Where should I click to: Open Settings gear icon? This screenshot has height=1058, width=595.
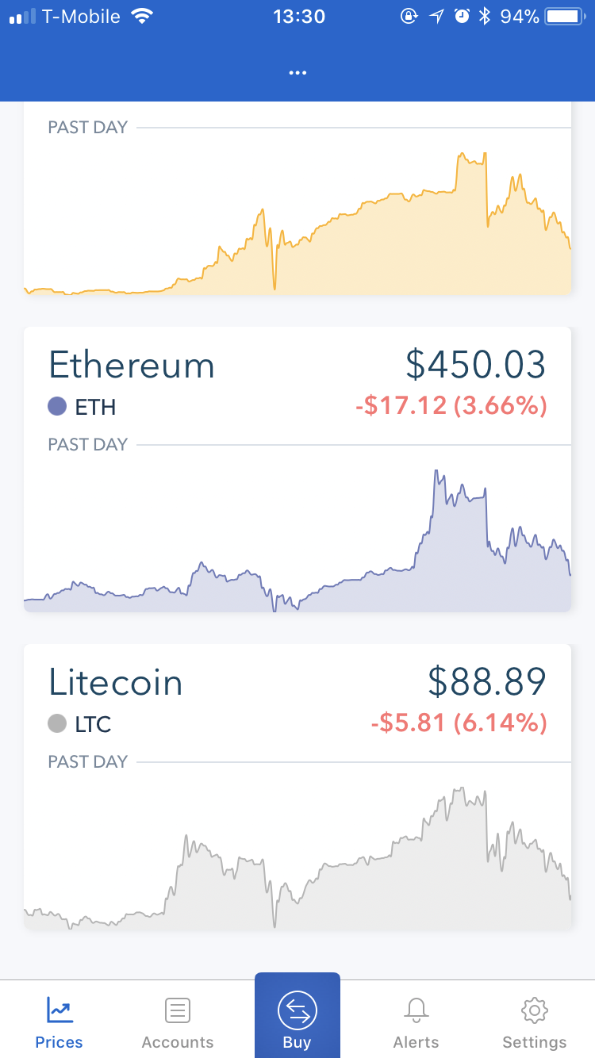535,1010
